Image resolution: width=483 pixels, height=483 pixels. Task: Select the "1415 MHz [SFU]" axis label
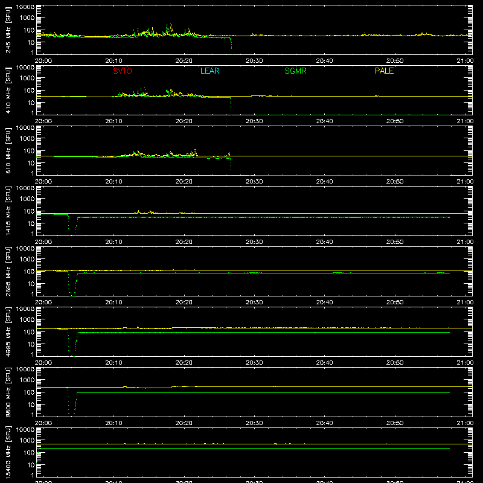click(x=8, y=211)
